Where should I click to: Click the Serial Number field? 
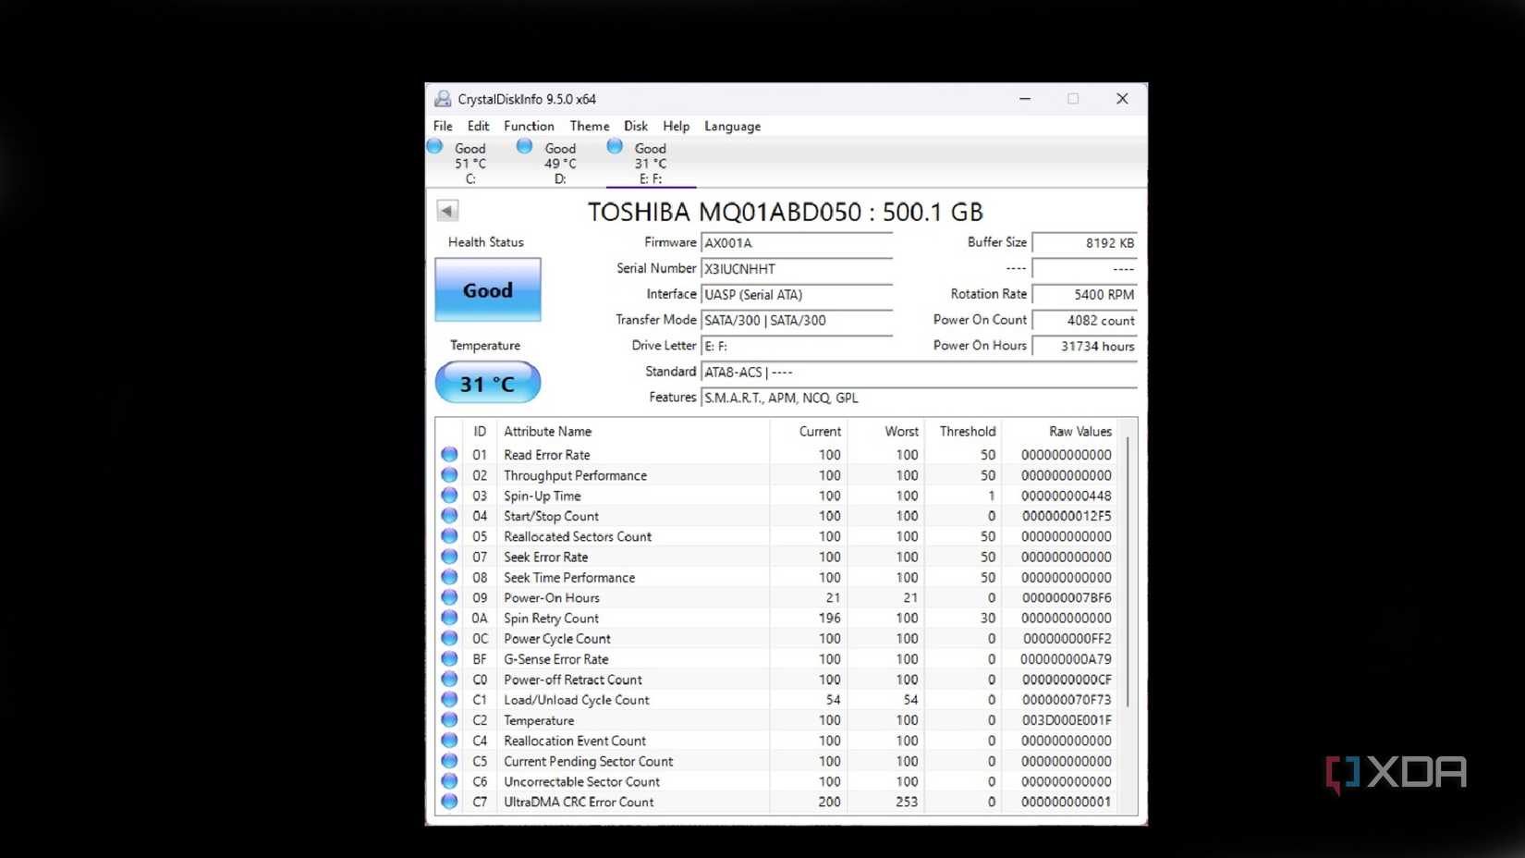tap(797, 268)
